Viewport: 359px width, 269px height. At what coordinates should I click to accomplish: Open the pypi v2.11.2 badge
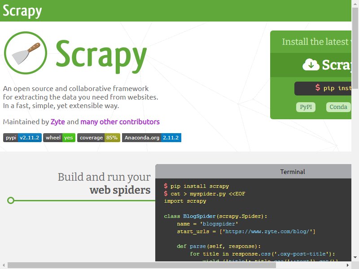[x=22, y=138]
